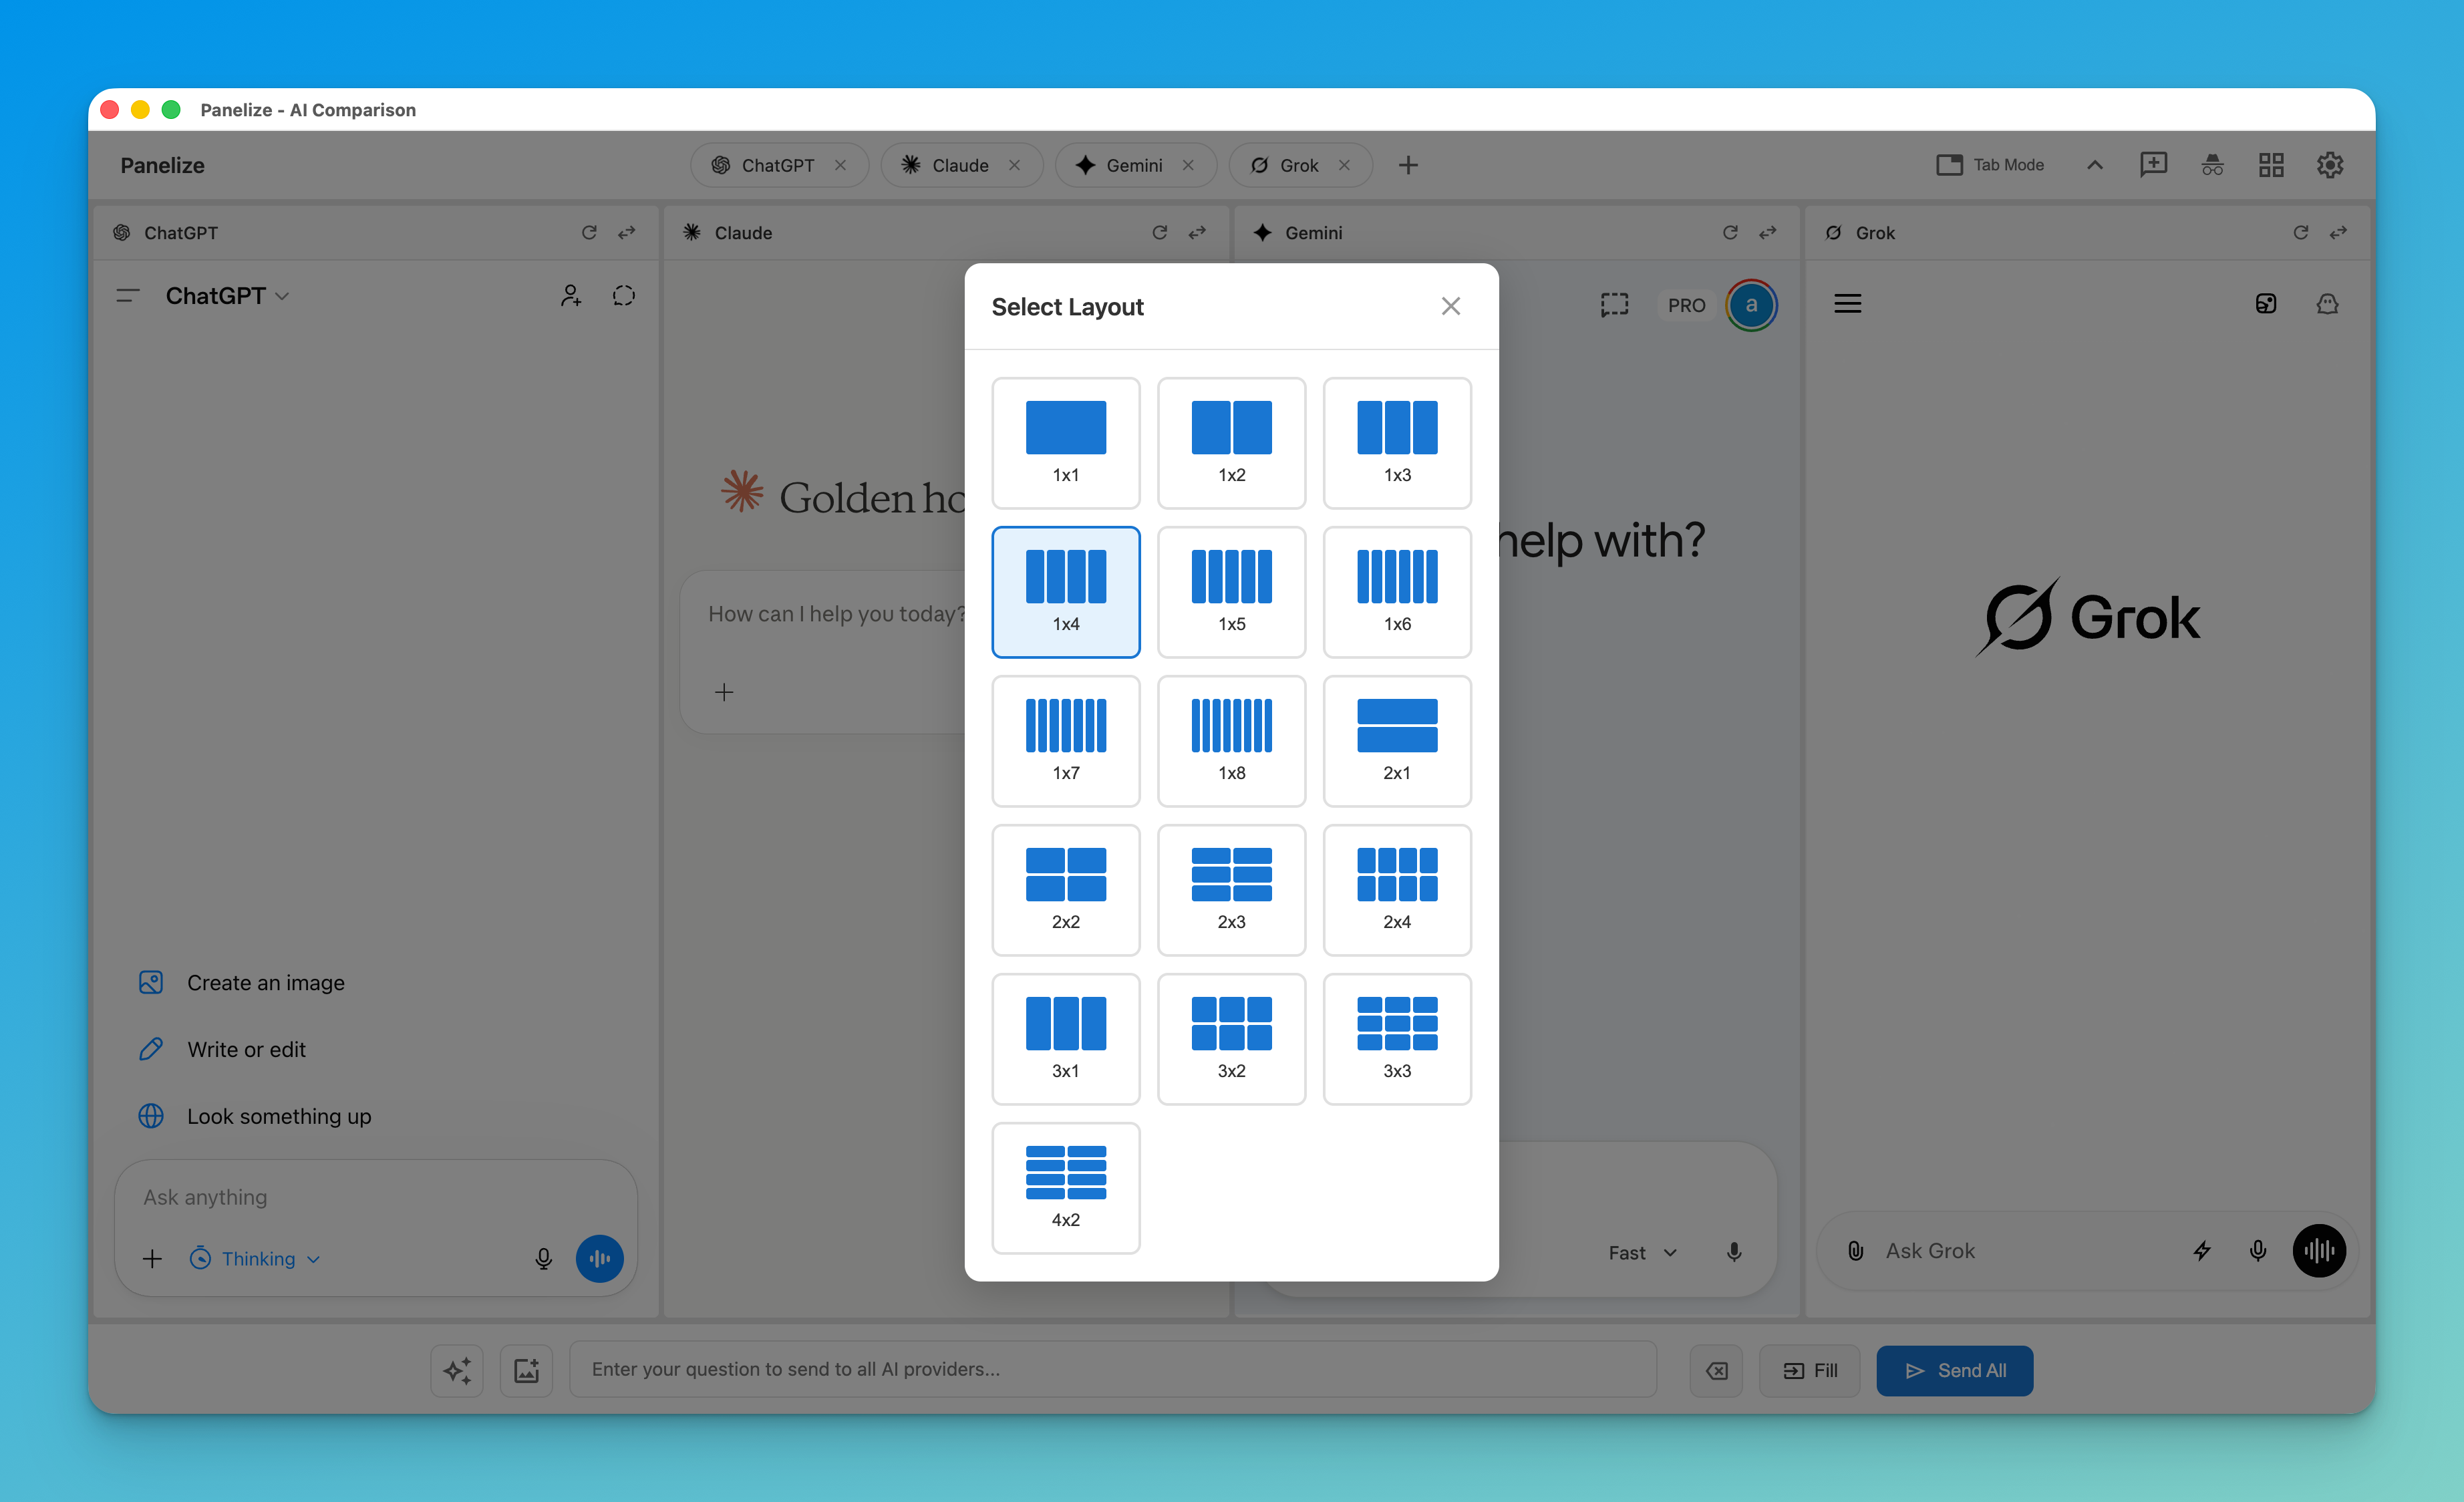The image size is (2464, 1502).
Task: Close the Select Layout dialog
Action: point(1450,306)
